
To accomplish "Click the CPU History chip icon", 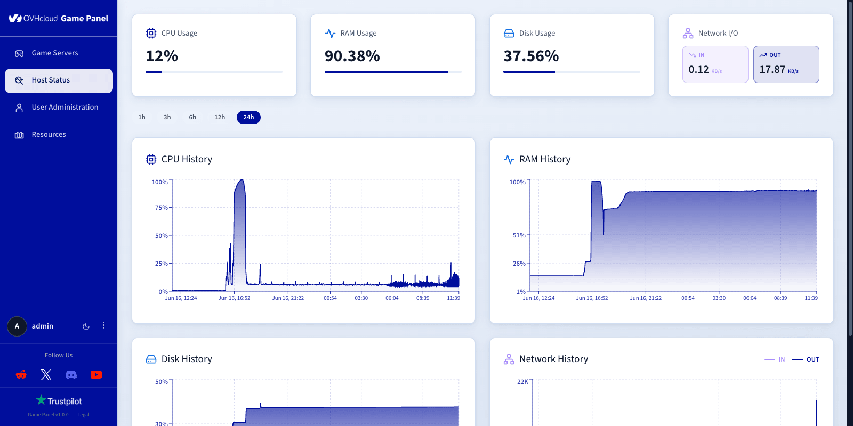I will pos(151,159).
